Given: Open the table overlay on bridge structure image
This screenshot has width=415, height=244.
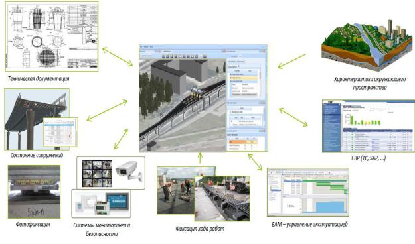Looking at the screenshot, I should [60, 132].
